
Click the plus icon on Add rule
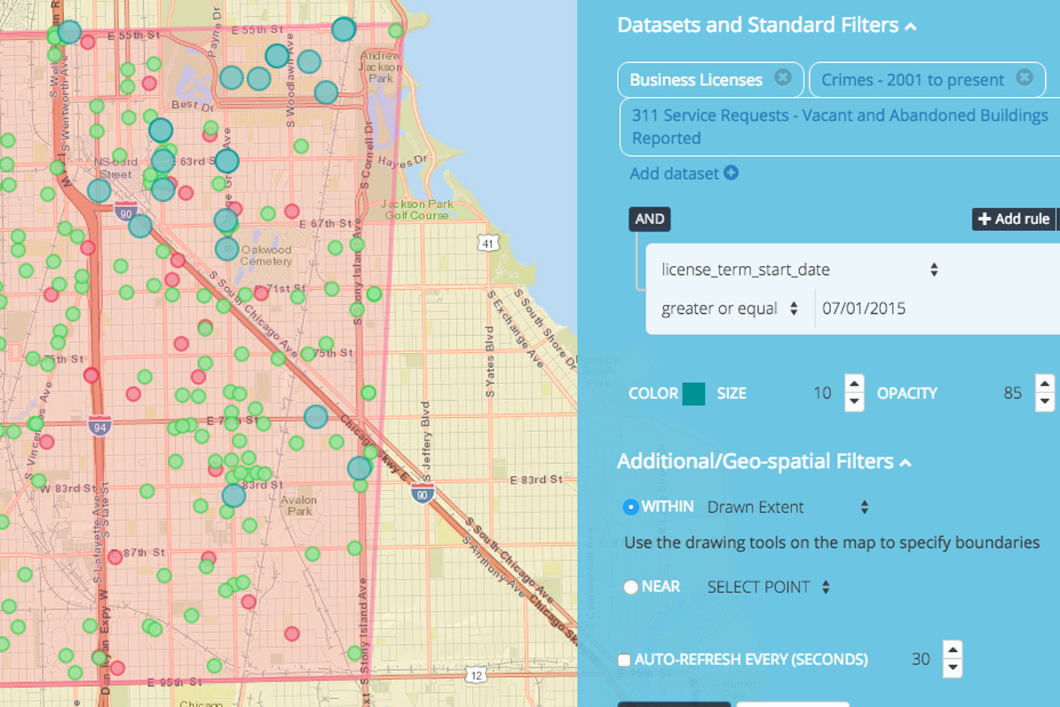(x=985, y=219)
